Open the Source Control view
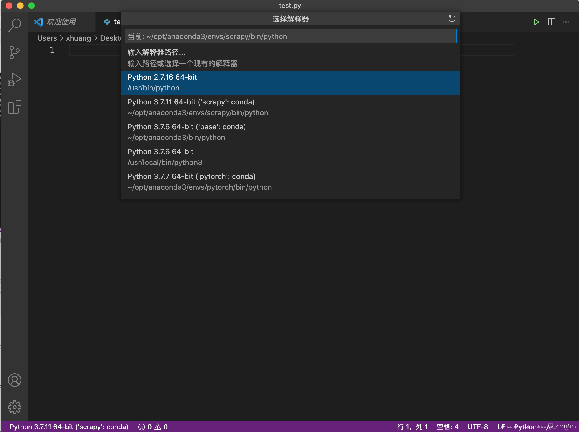This screenshot has height=432, width=579. click(15, 53)
